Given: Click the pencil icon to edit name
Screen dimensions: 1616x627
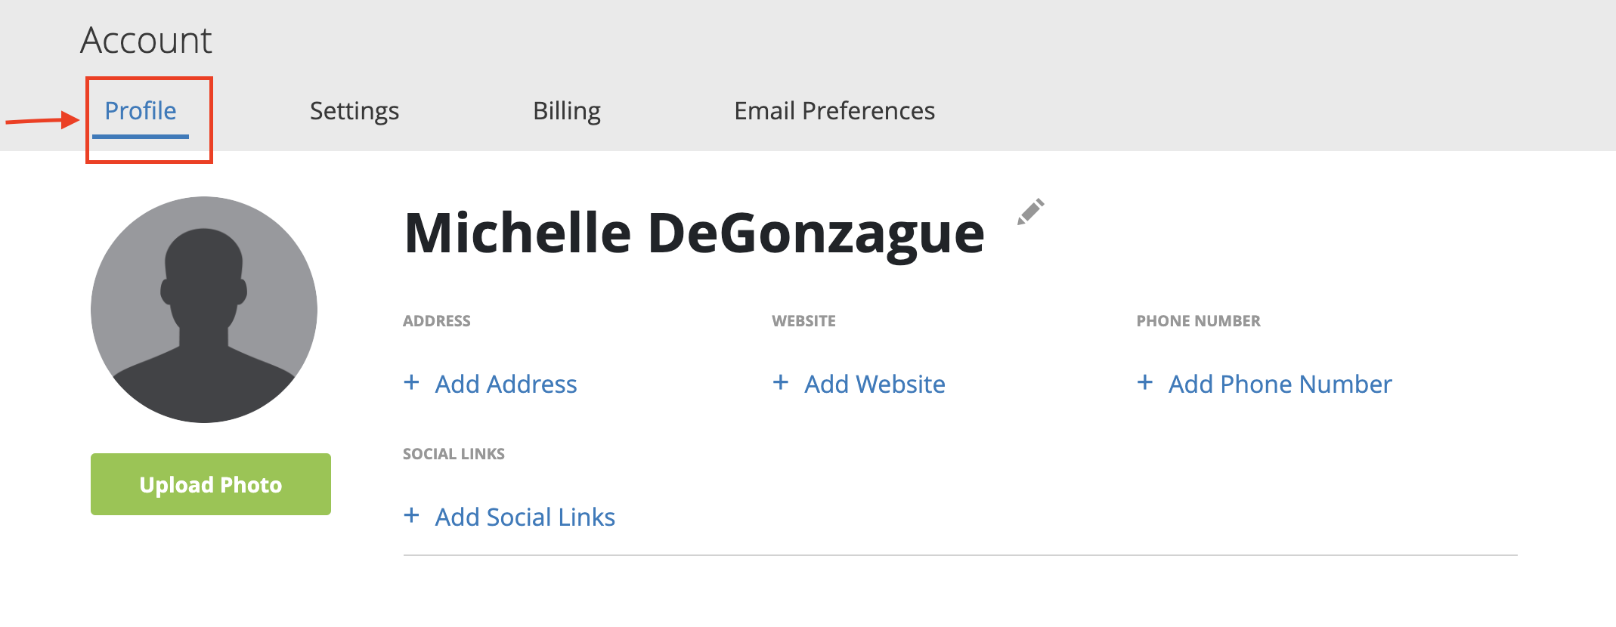Looking at the screenshot, I should 1031,212.
